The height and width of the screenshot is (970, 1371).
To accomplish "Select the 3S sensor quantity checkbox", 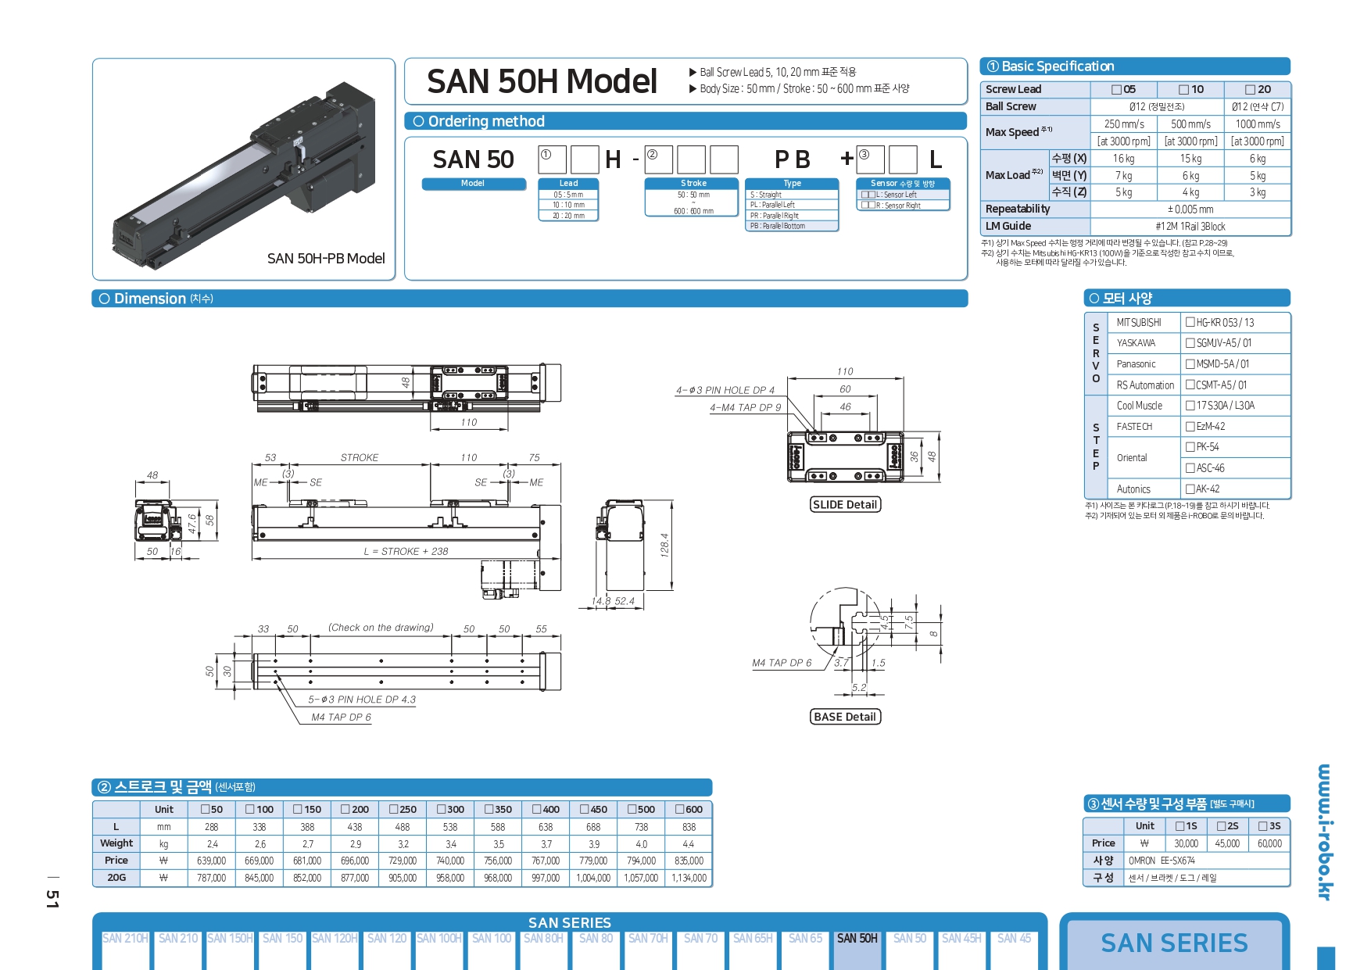I will pyautogui.click(x=1263, y=826).
